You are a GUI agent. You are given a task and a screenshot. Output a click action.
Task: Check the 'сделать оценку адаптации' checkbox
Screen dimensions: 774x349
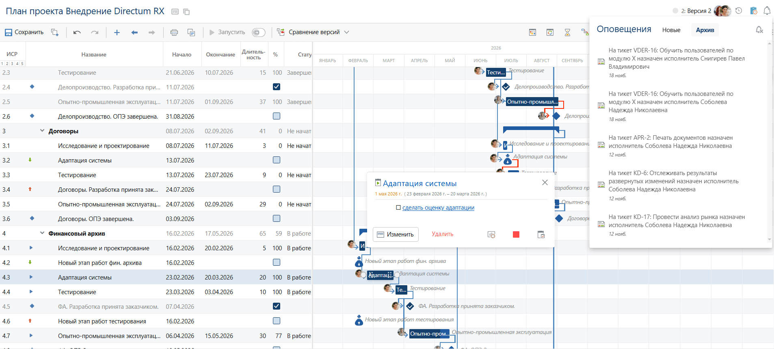(x=398, y=208)
